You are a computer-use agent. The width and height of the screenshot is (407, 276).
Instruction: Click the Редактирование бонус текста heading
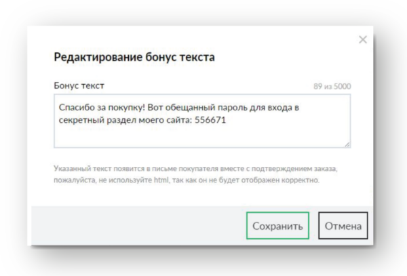134,57
